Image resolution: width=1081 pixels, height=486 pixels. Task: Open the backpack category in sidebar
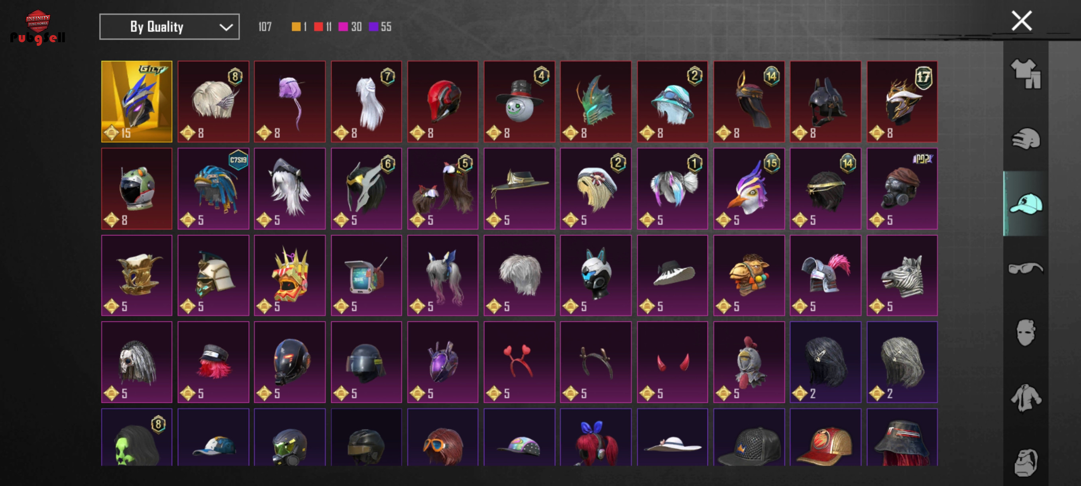click(1026, 462)
